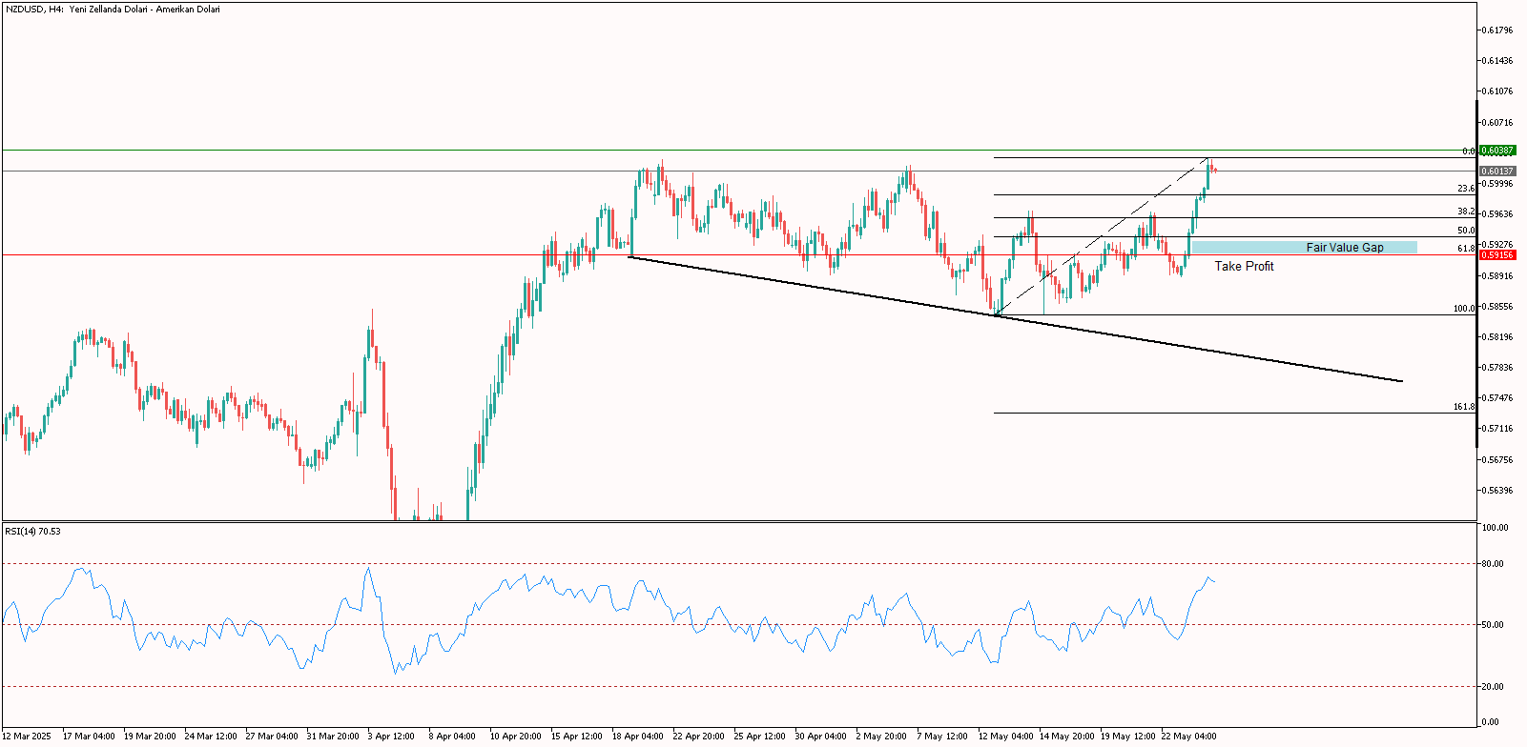Click the 12 Mar 2025 date label
The image size is (1527, 747).
(x=27, y=737)
